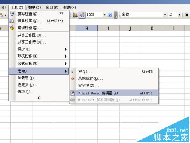
Task: Open the 帮助(H) menu
Action: coord(70,8)
